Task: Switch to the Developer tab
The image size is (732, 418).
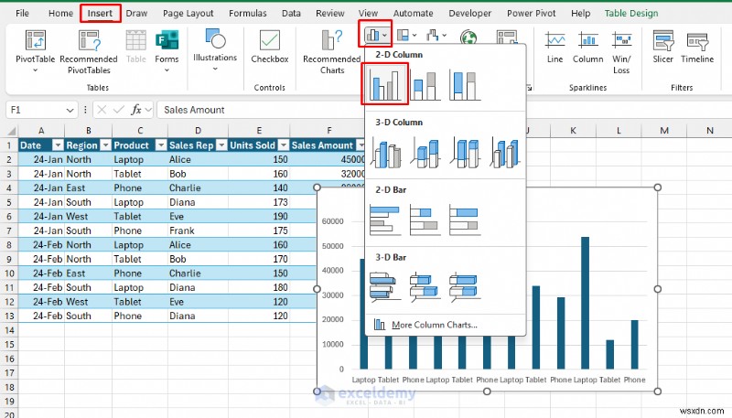Action: (x=469, y=13)
